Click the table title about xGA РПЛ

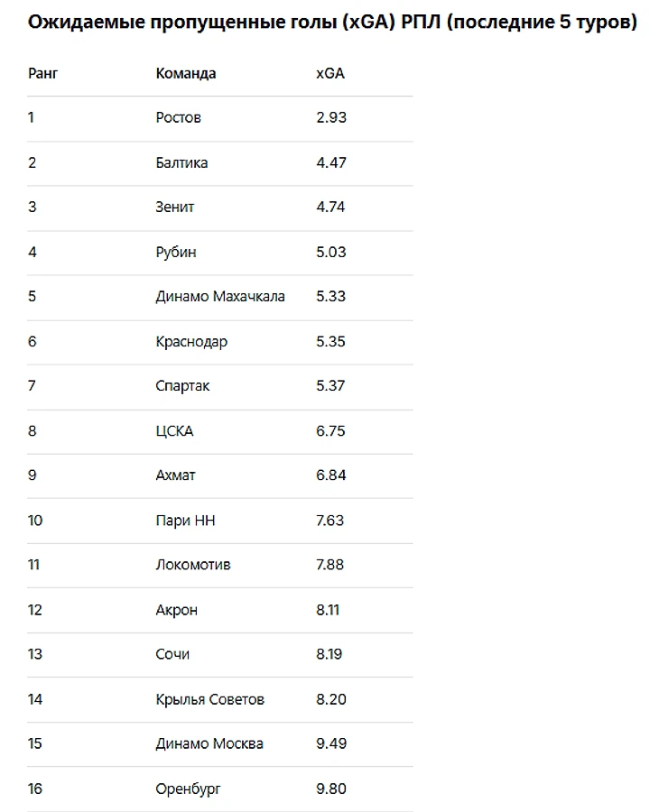(x=331, y=23)
